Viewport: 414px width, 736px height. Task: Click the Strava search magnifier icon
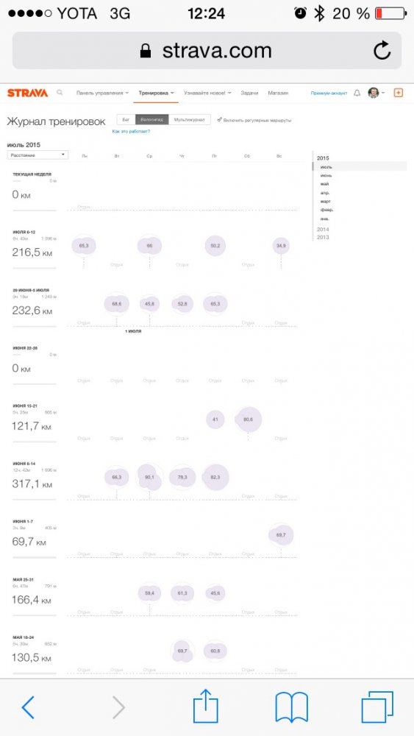pyautogui.click(x=60, y=93)
